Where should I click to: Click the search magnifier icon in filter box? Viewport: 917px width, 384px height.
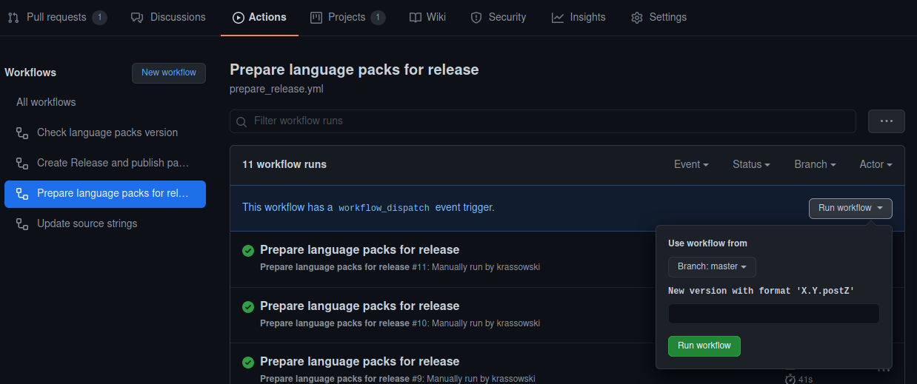pos(241,121)
